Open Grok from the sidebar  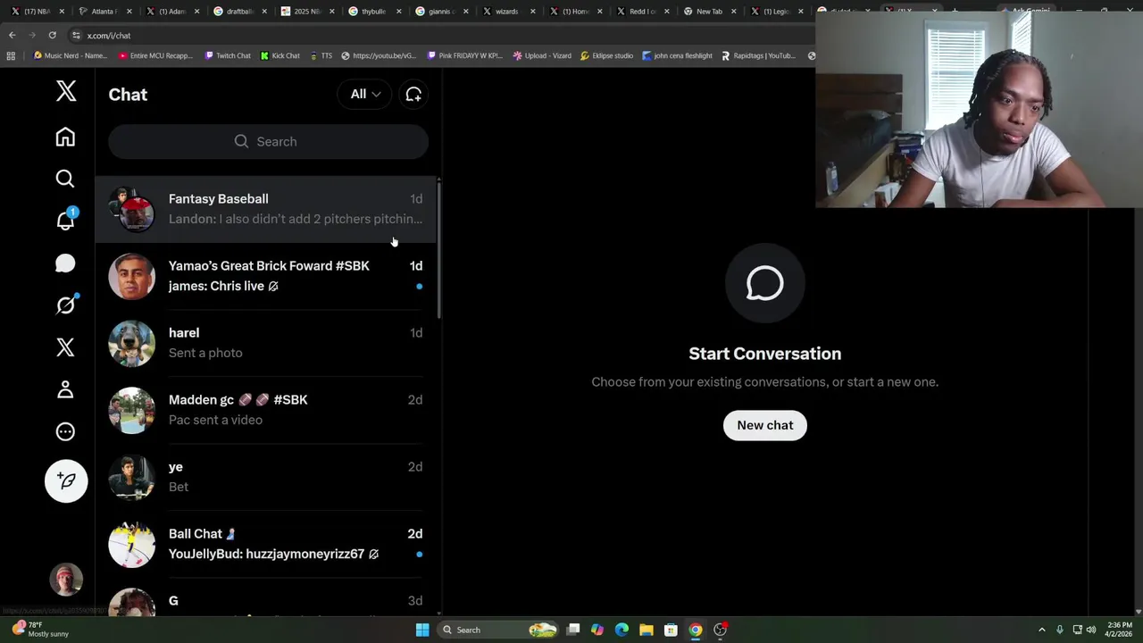click(65, 305)
